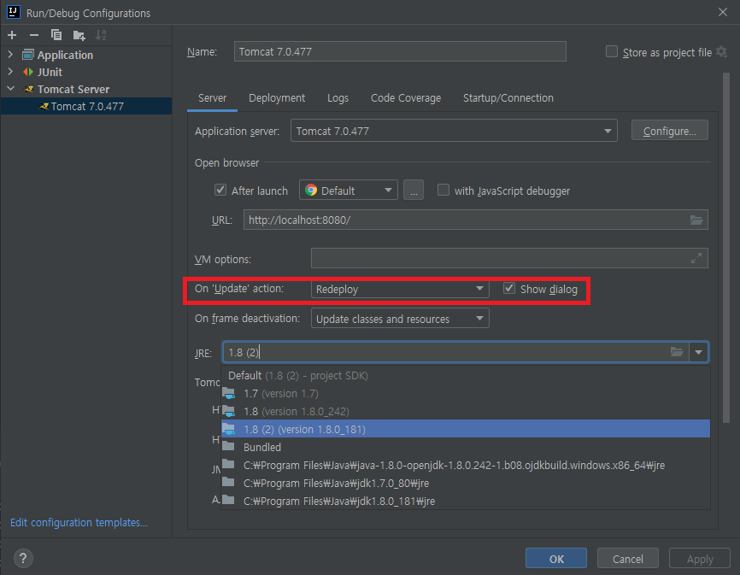Add a new configuration with plus icon
This screenshot has width=740, height=575.
[12, 35]
